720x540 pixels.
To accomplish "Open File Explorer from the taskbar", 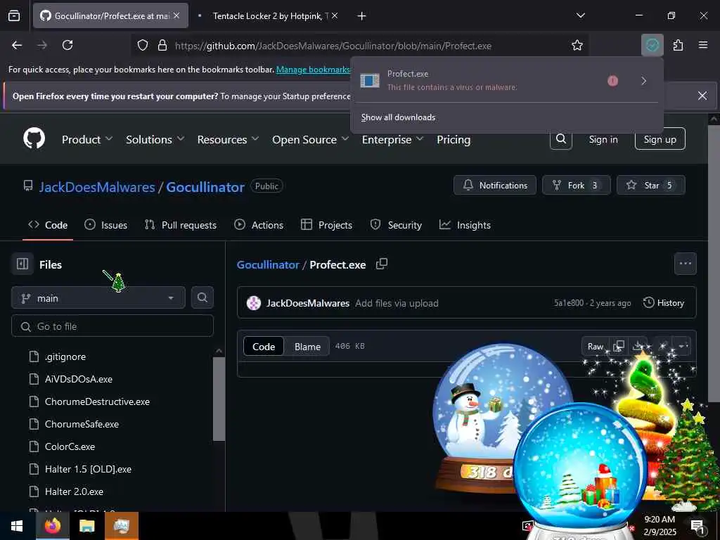I will click(x=86, y=526).
